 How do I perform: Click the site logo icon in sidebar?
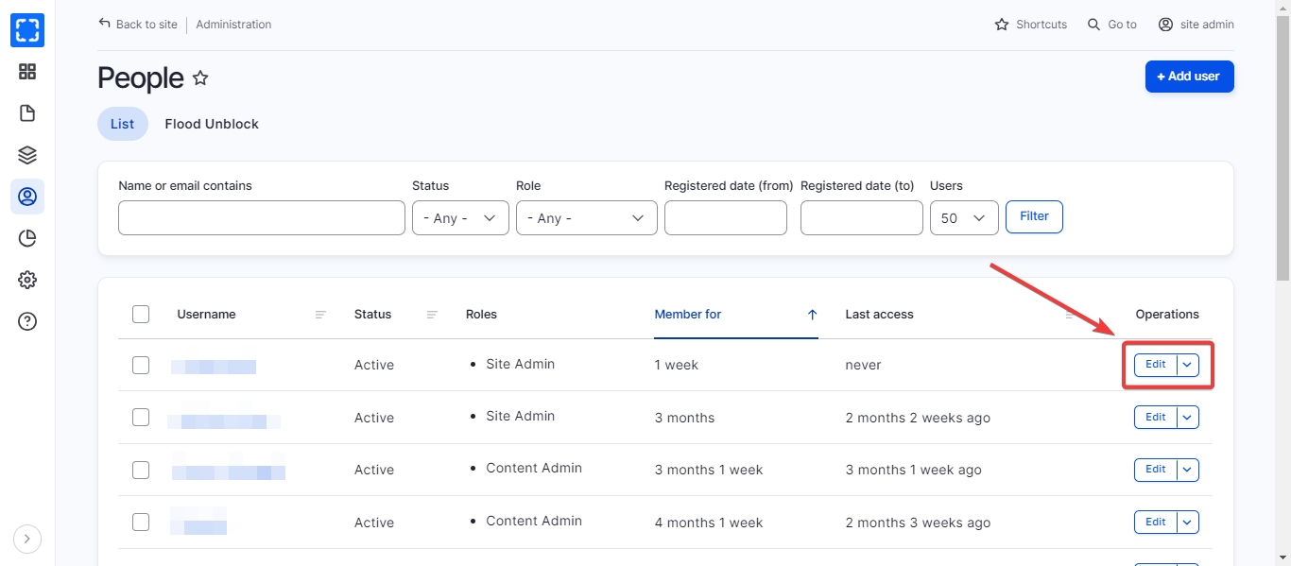pyautogui.click(x=27, y=30)
